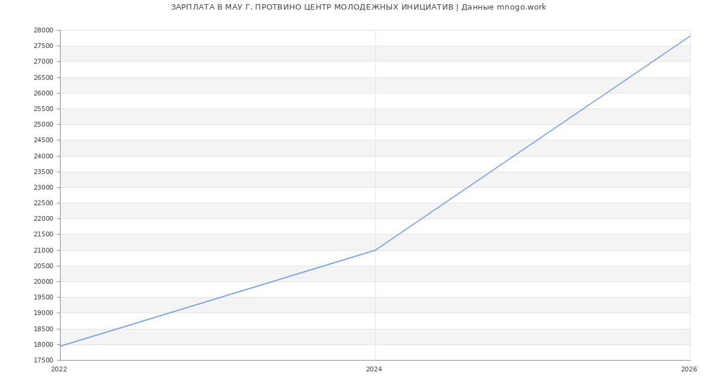Click the 23500 y-axis label
720x390 pixels.
coord(43,172)
